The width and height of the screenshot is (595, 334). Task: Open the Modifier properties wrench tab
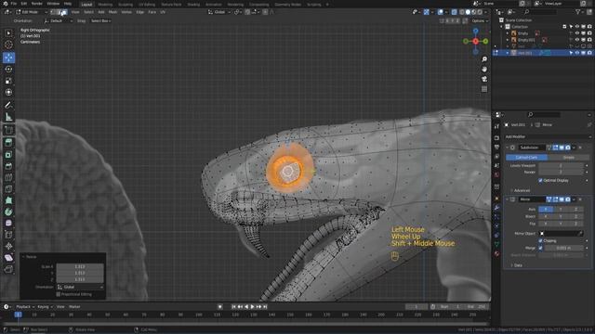pos(496,208)
